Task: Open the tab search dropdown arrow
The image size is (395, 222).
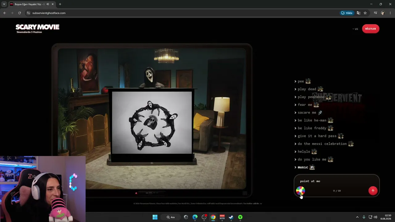Action: click(4, 4)
